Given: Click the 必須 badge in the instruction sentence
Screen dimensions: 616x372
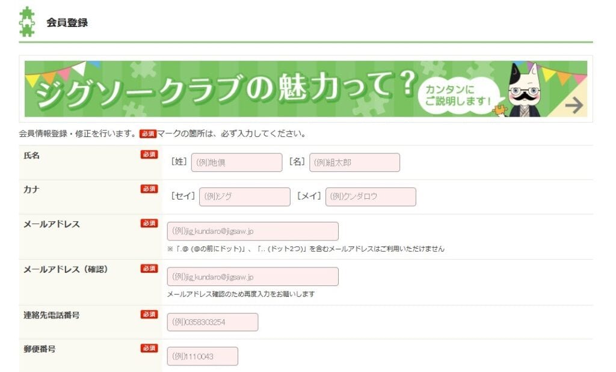Looking at the screenshot, I should click(x=148, y=134).
